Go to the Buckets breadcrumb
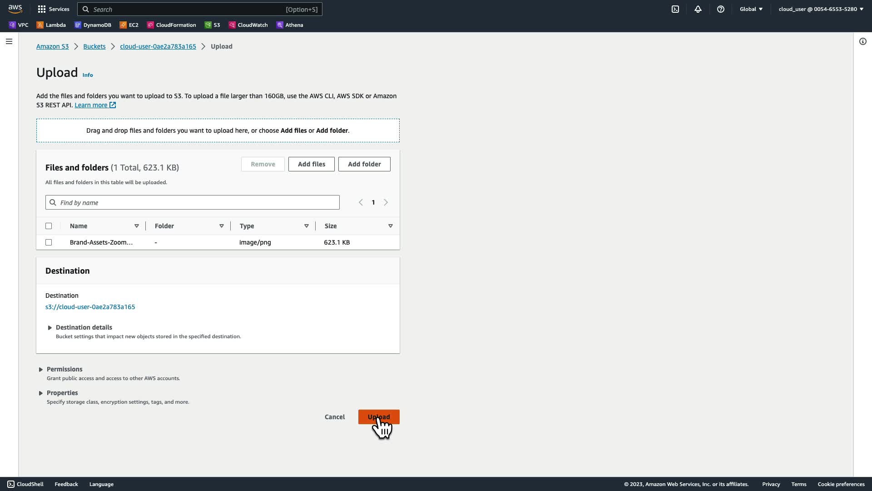The width and height of the screenshot is (872, 491). 94,46
